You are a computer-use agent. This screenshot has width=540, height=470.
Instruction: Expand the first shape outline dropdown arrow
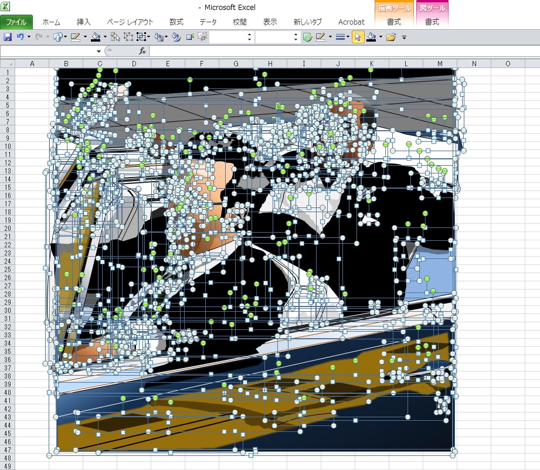point(84,37)
